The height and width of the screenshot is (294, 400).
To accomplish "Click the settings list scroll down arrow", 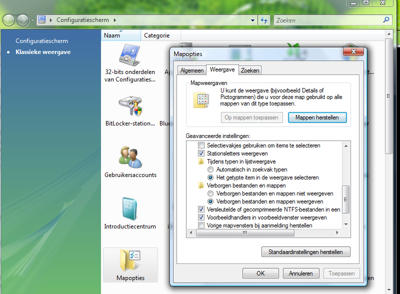I will click(346, 224).
